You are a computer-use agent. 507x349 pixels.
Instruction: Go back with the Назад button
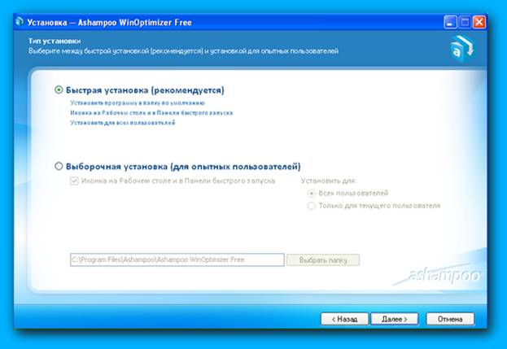point(345,319)
